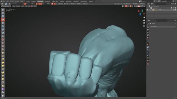The image size is (177, 99).
Task: Click the Options button in header
Action: point(142,4)
